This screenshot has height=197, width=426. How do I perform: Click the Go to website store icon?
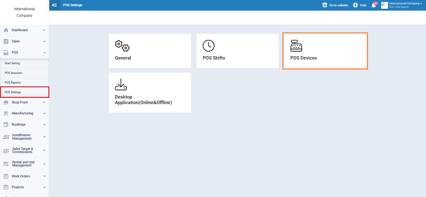325,5
